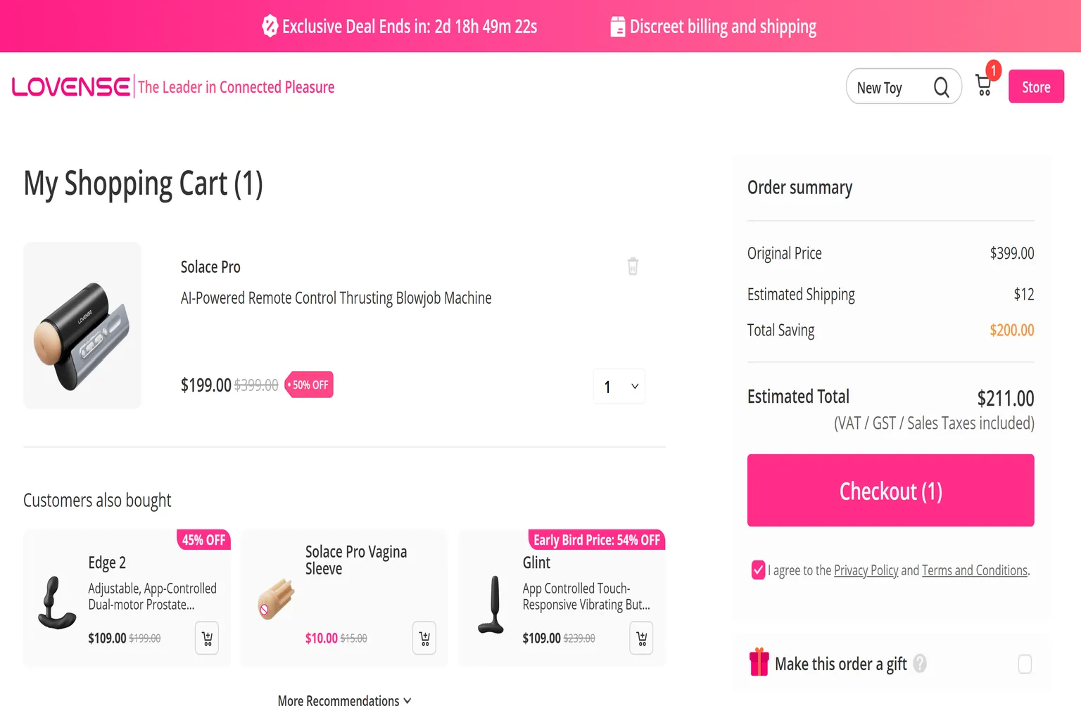
Task: Click the Checkout (1) button
Action: [890, 490]
